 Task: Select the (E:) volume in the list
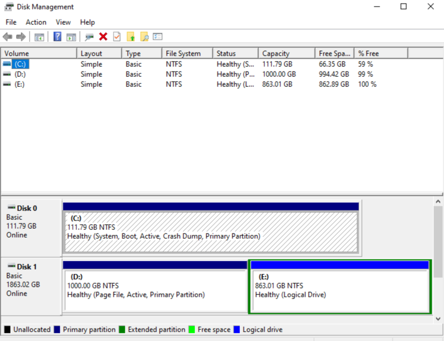tap(20, 85)
